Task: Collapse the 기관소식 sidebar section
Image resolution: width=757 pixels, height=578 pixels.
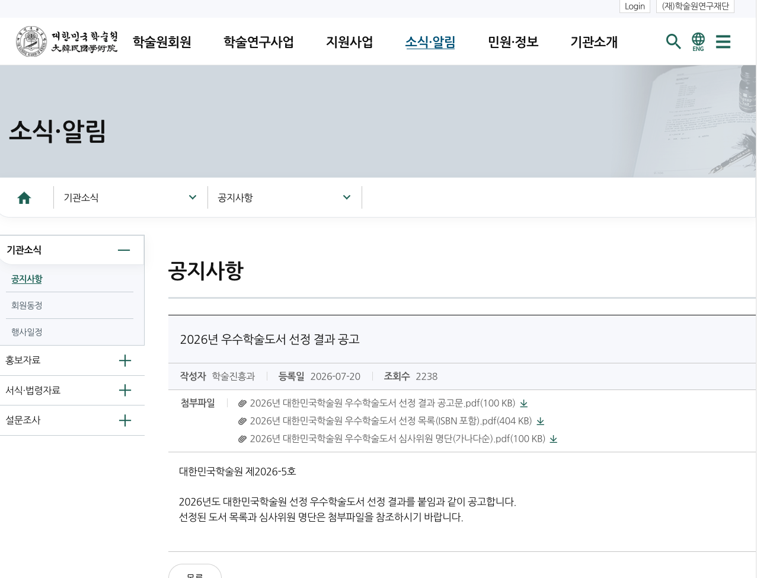Action: coord(124,250)
